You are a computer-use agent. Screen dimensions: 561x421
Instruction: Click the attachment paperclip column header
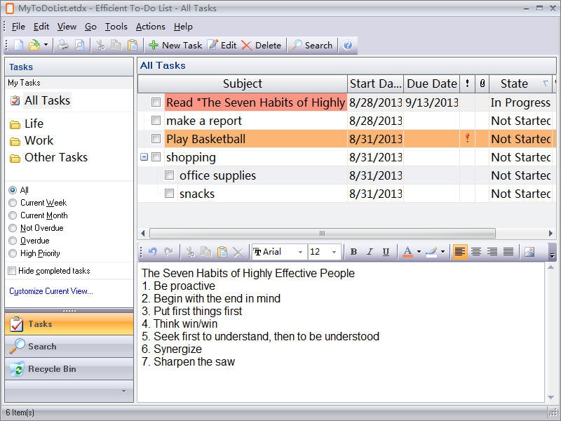482,83
